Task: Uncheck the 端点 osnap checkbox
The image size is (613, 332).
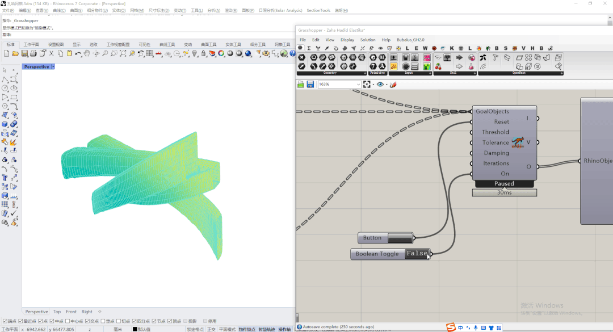Action: point(6,321)
